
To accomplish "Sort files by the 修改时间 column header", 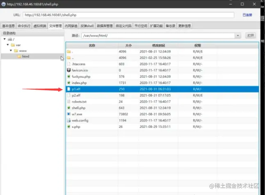I will (x=158, y=45).
